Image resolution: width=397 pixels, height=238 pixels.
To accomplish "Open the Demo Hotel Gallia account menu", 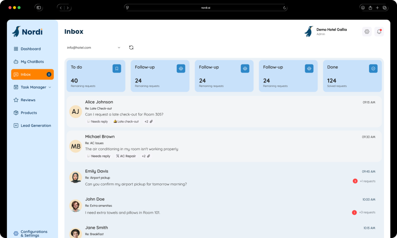I will point(326,31).
